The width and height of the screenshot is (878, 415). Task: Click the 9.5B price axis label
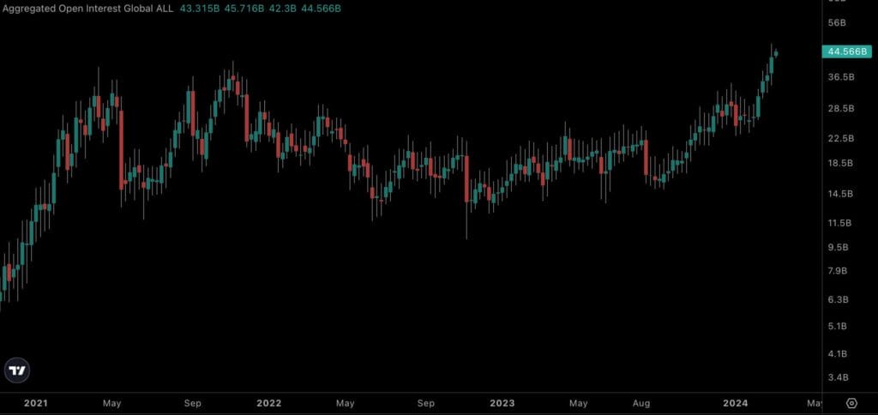(x=838, y=247)
